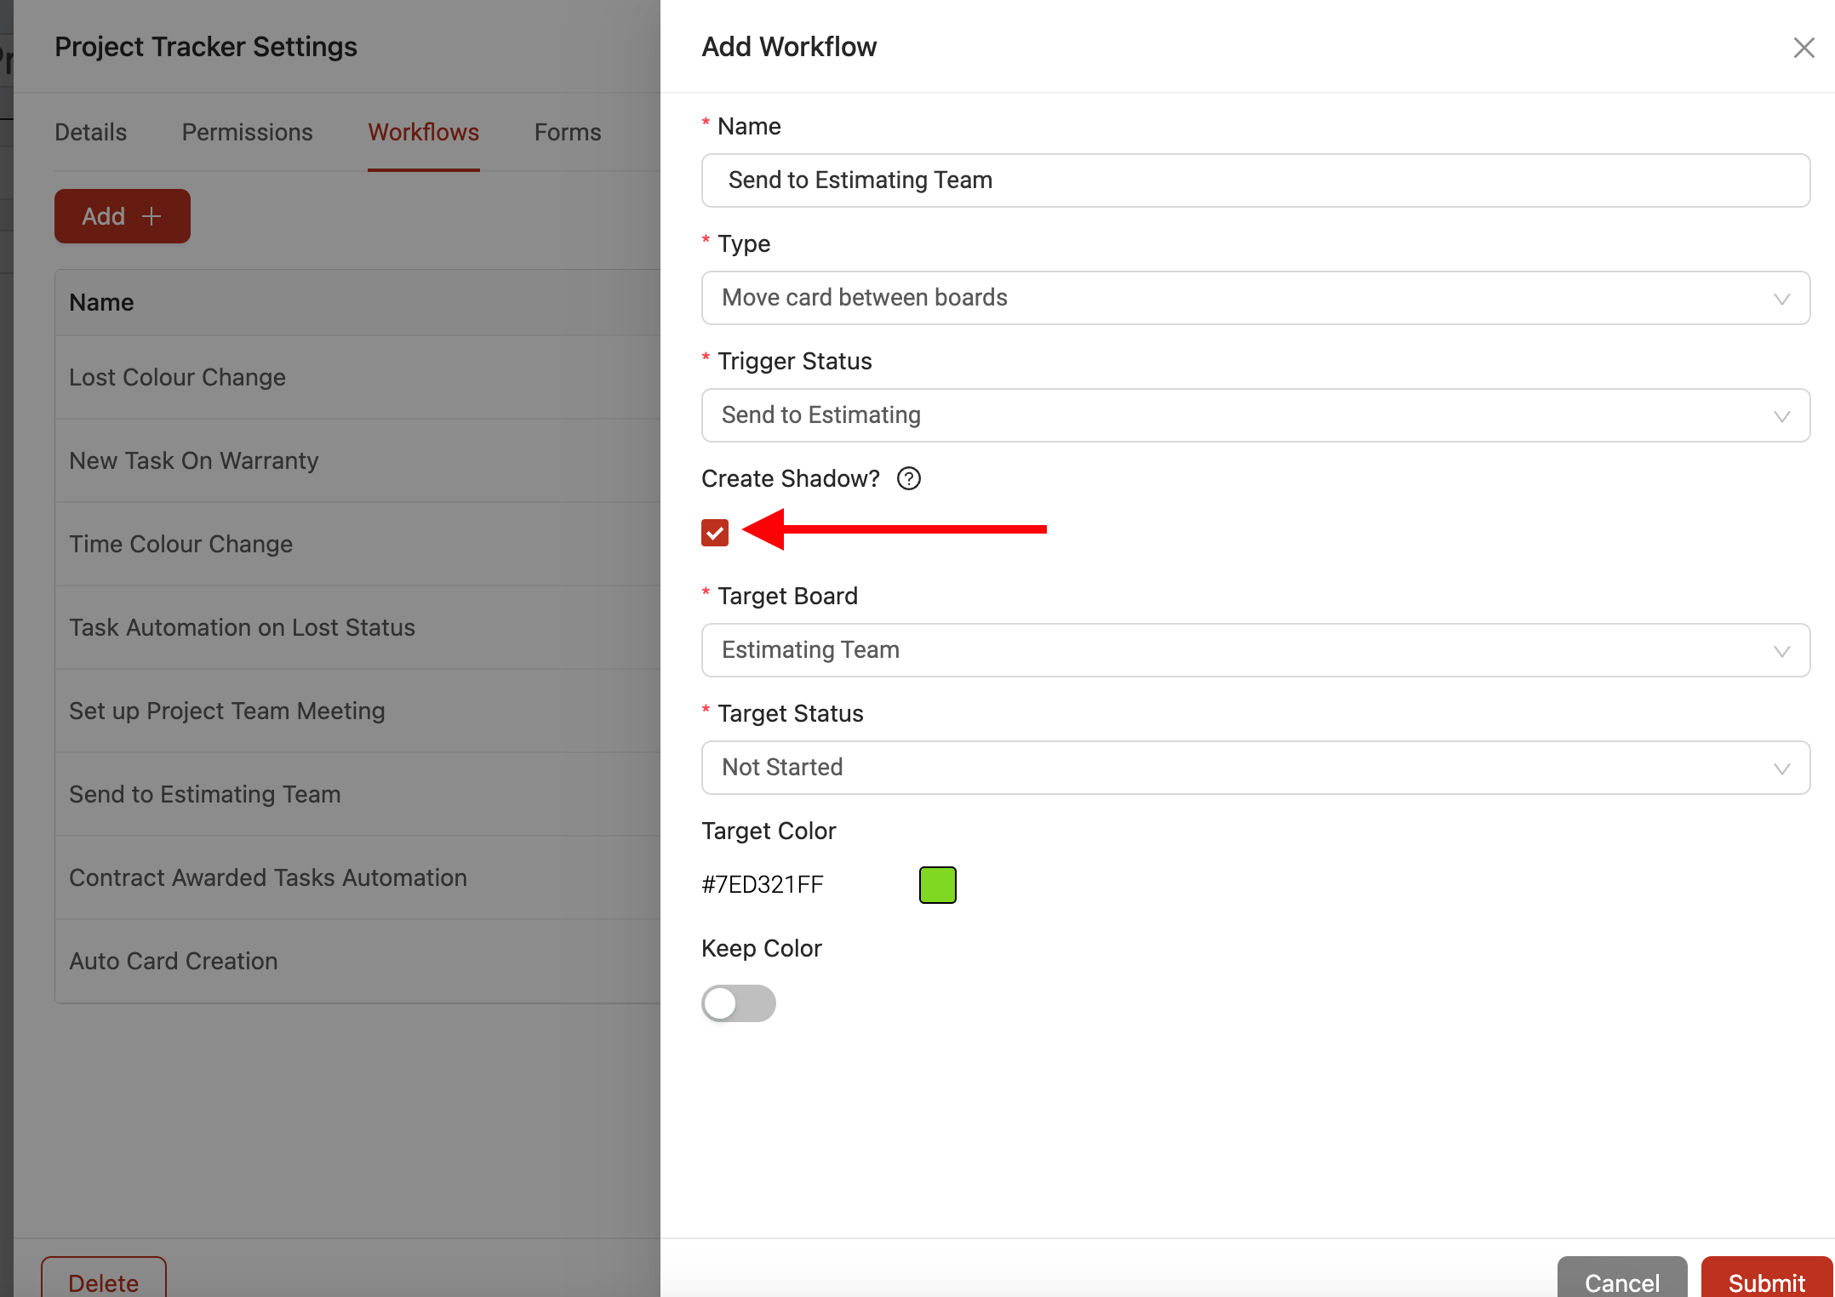Open the Permissions tab
Screen dimensions: 1835x1297
point(247,132)
